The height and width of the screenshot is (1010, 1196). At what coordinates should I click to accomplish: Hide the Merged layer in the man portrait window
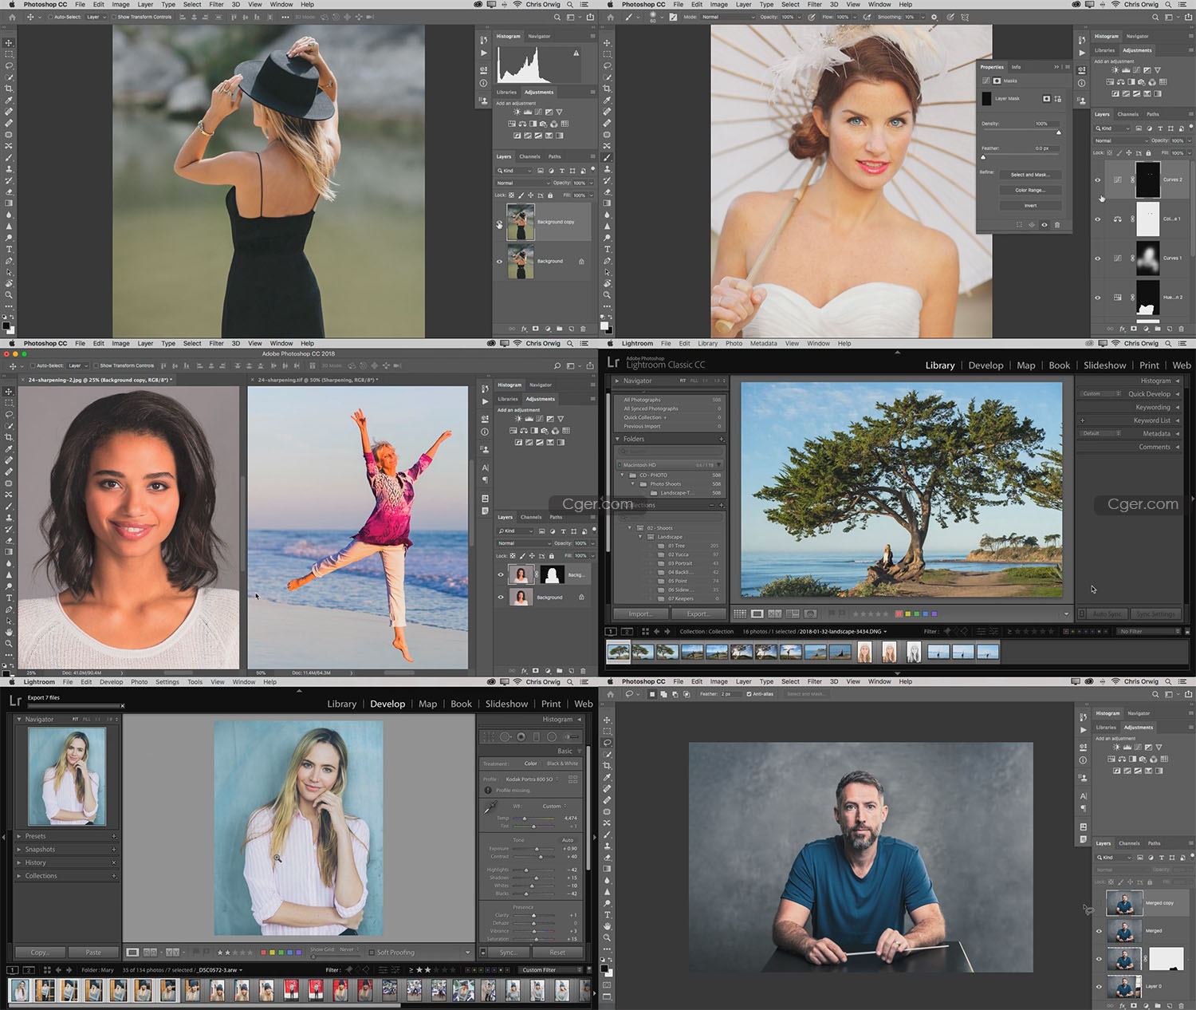coord(1099,931)
